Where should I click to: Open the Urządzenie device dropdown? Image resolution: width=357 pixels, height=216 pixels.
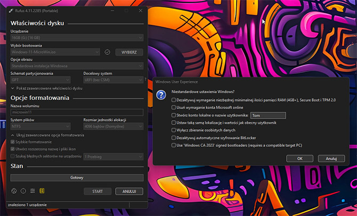(77, 38)
